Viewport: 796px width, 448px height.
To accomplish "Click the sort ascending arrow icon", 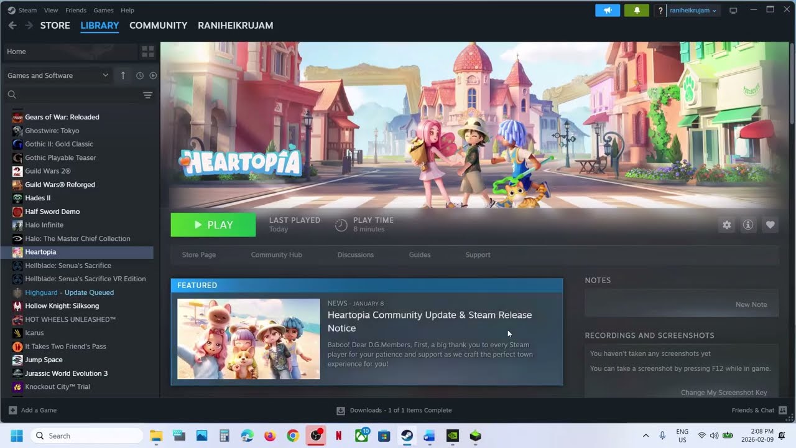I will 123,75.
